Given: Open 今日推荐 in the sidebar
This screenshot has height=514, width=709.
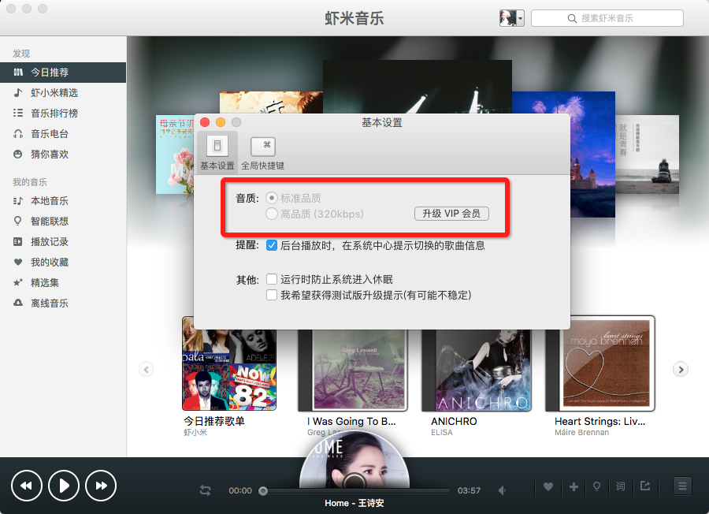Looking at the screenshot, I should pyautogui.click(x=63, y=73).
